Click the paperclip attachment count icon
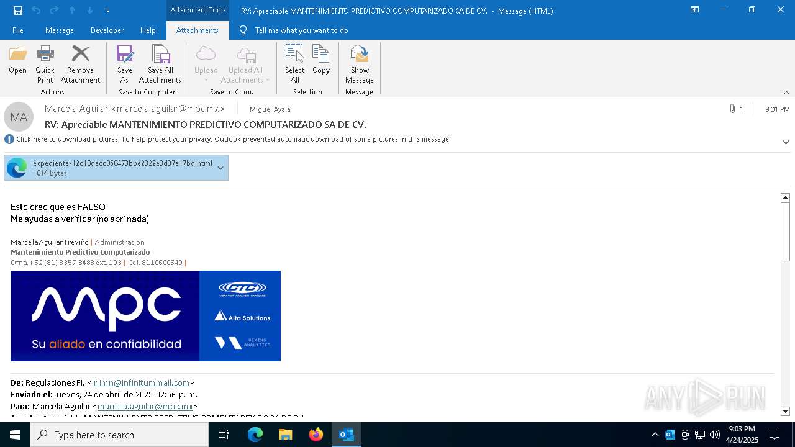 click(x=733, y=109)
